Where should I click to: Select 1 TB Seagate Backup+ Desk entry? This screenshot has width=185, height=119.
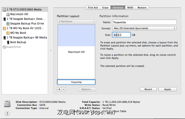click(x=25, y=19)
